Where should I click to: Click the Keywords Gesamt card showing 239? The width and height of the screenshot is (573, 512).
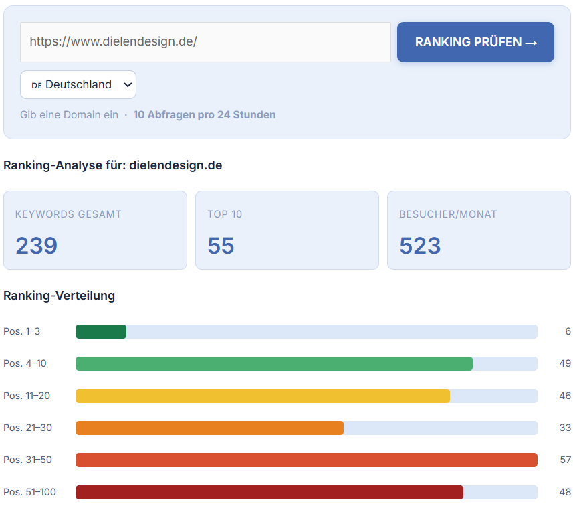tap(95, 230)
